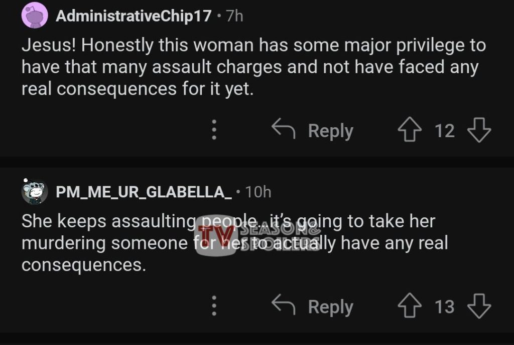The height and width of the screenshot is (345, 514).
Task: Click the vote count showing 13
Action: (444, 306)
